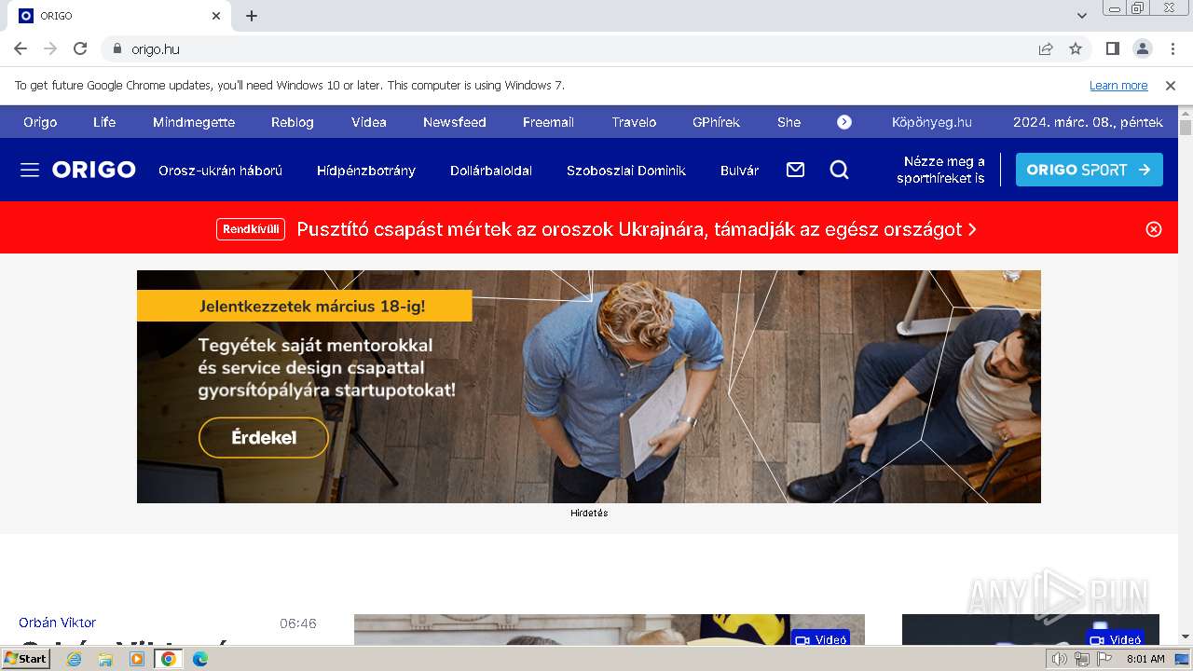Open the Köpönyeg.hu weather link
1193x671 pixels.
(932, 122)
